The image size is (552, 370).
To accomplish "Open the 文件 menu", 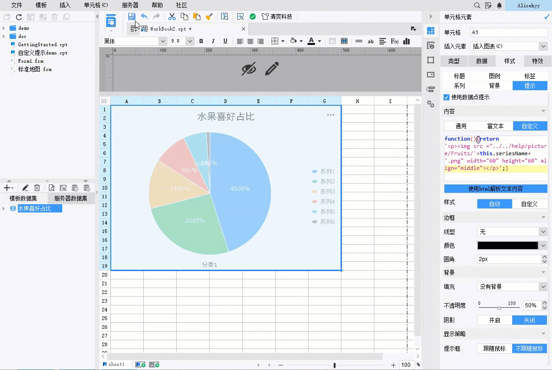I will (16, 5).
